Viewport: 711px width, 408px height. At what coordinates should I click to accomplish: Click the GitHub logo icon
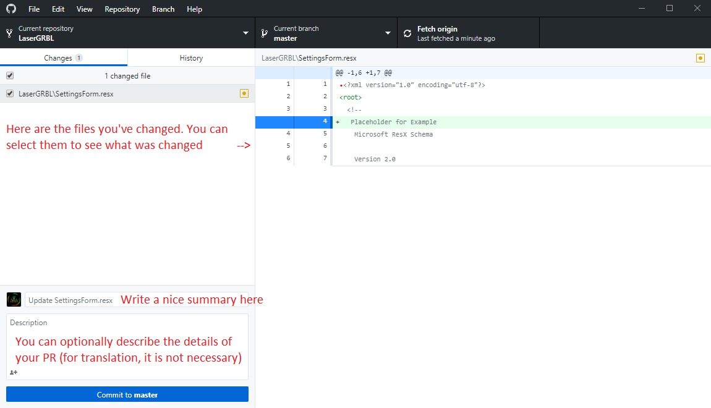11,9
